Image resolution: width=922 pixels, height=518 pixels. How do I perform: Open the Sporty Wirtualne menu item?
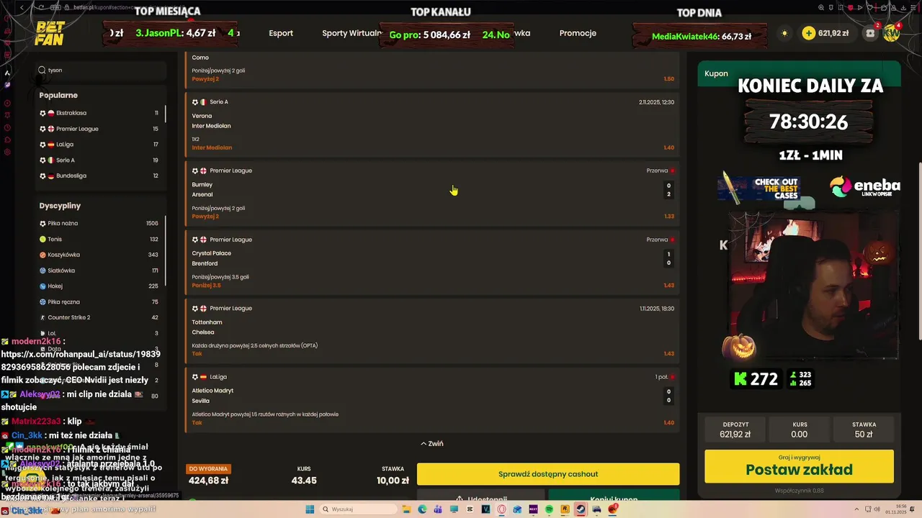tap(352, 33)
